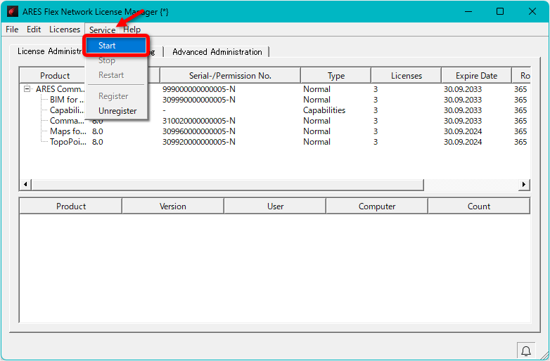
Task: Click serial 309960000000005-N
Action: [x=198, y=131]
